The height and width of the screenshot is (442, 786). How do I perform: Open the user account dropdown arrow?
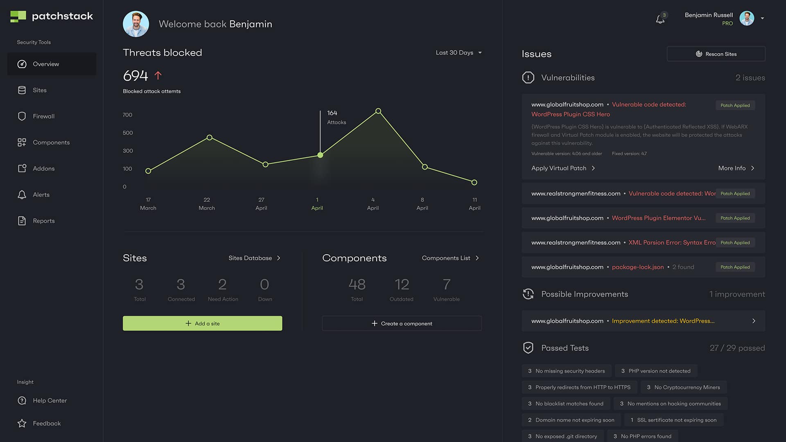point(762,18)
